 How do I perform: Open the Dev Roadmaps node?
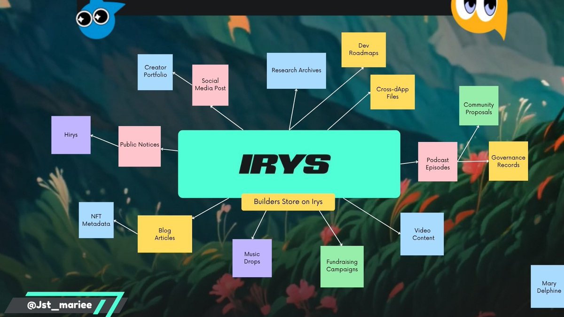363,49
